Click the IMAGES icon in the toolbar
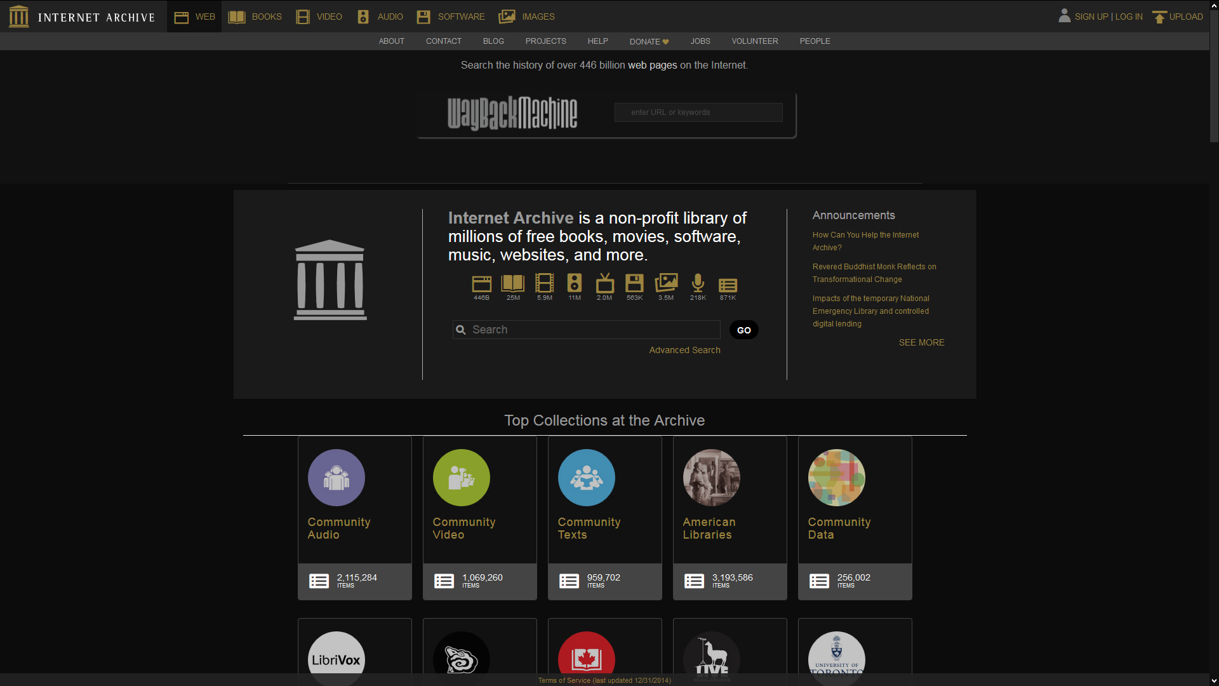Screen dimensions: 1219x686 click(x=506, y=17)
